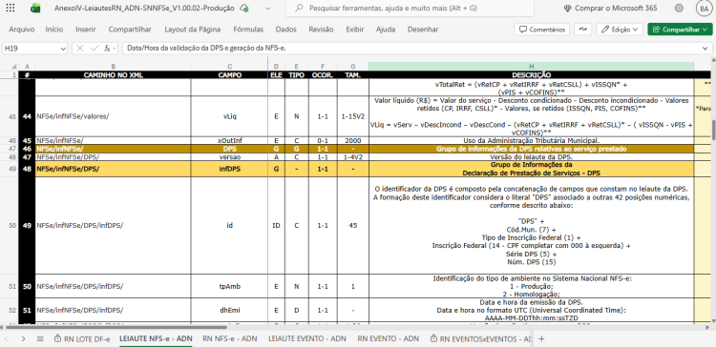Open the Dados ribbon tab
Viewport: 716px width, 347px height.
pos(285,30)
